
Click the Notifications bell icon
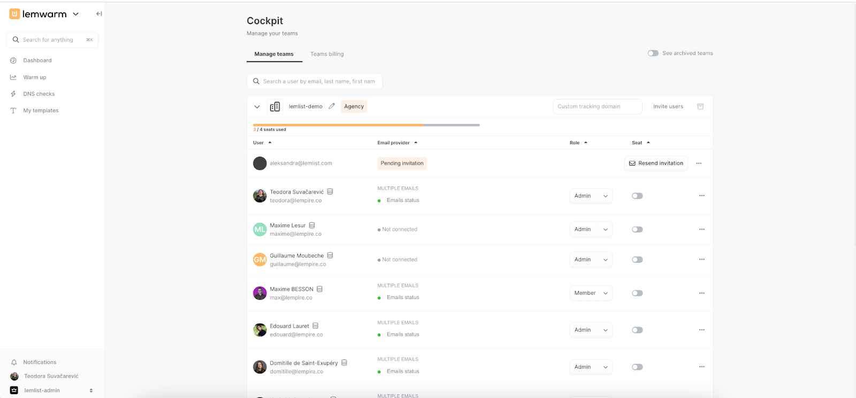14,362
